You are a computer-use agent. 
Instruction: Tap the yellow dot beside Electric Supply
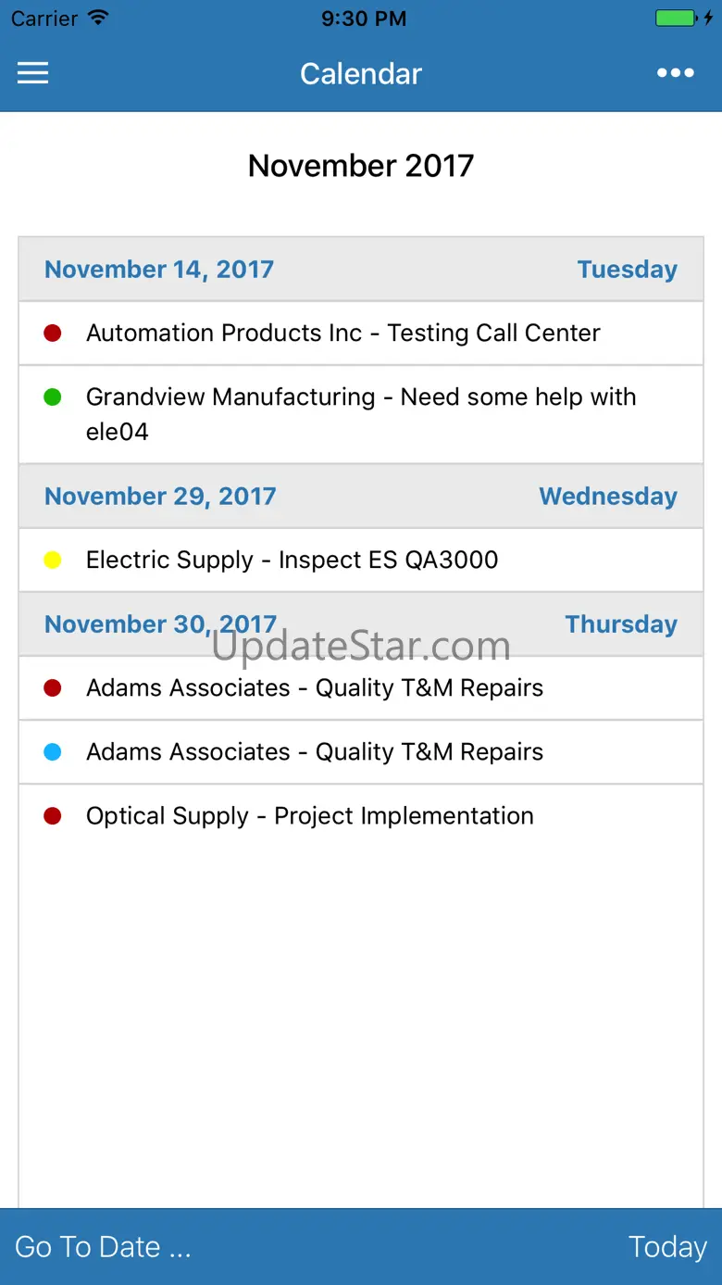coord(53,560)
